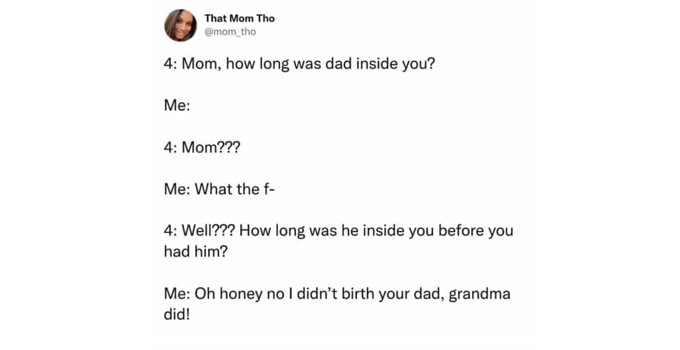
Task: Click the cut-off "f-" text
Action: (x=269, y=189)
